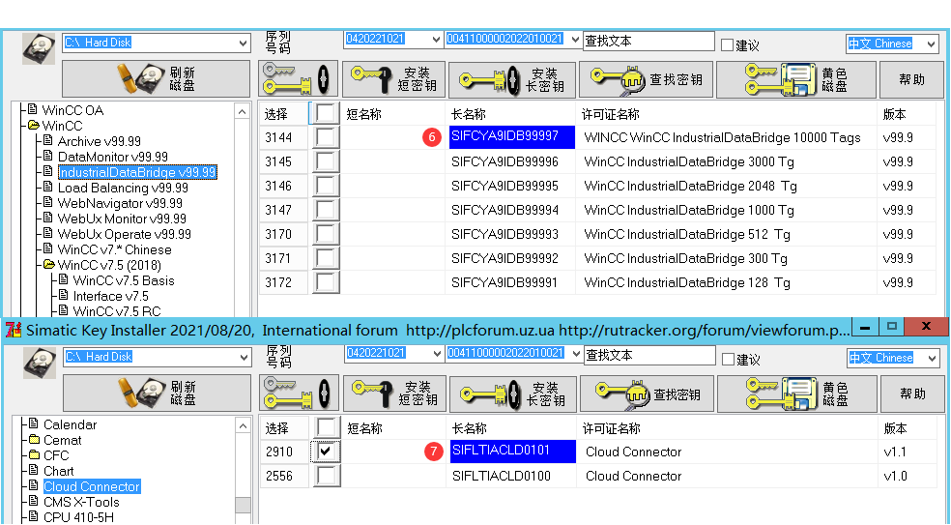Check row 3145 checkbox
Image resolution: width=951 pixels, height=525 pixels.
tap(325, 161)
